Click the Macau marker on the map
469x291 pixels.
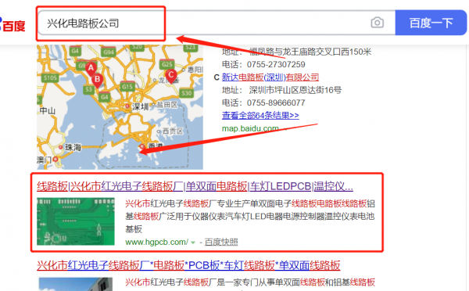tap(55, 160)
